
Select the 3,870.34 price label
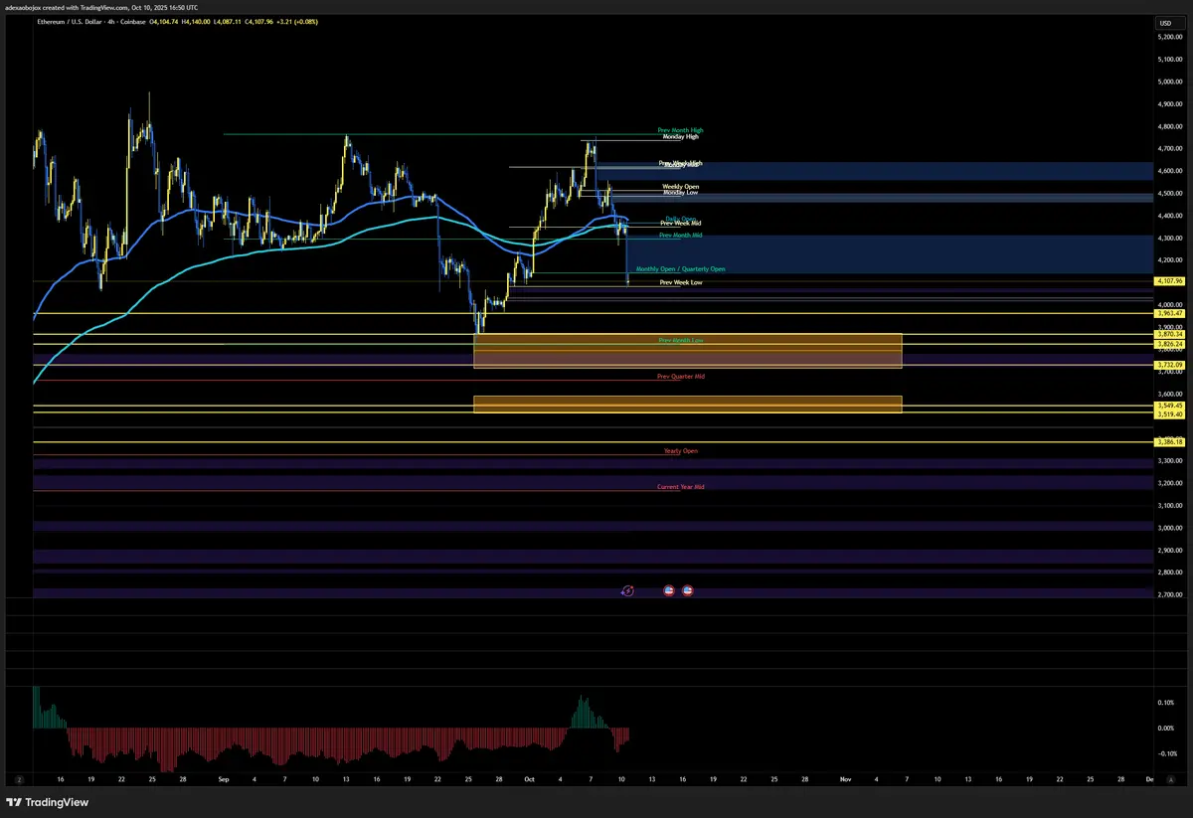click(x=1168, y=335)
